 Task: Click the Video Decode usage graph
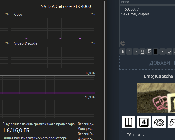coord(53,57)
